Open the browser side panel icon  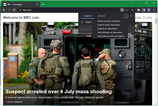point(144,10)
